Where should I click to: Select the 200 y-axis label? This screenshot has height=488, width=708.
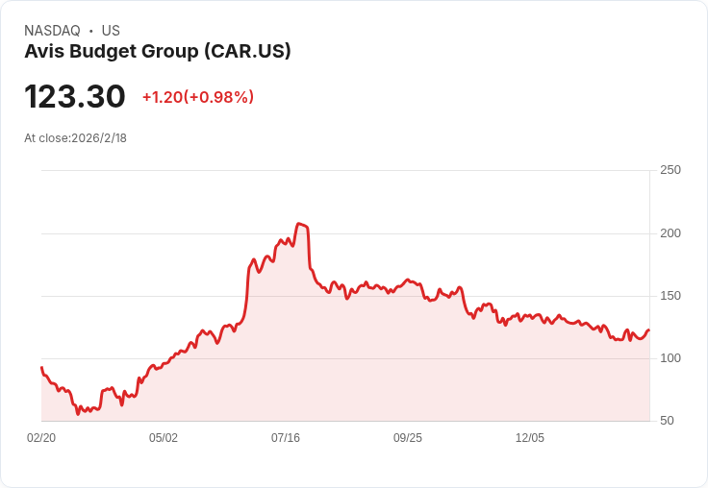click(670, 233)
